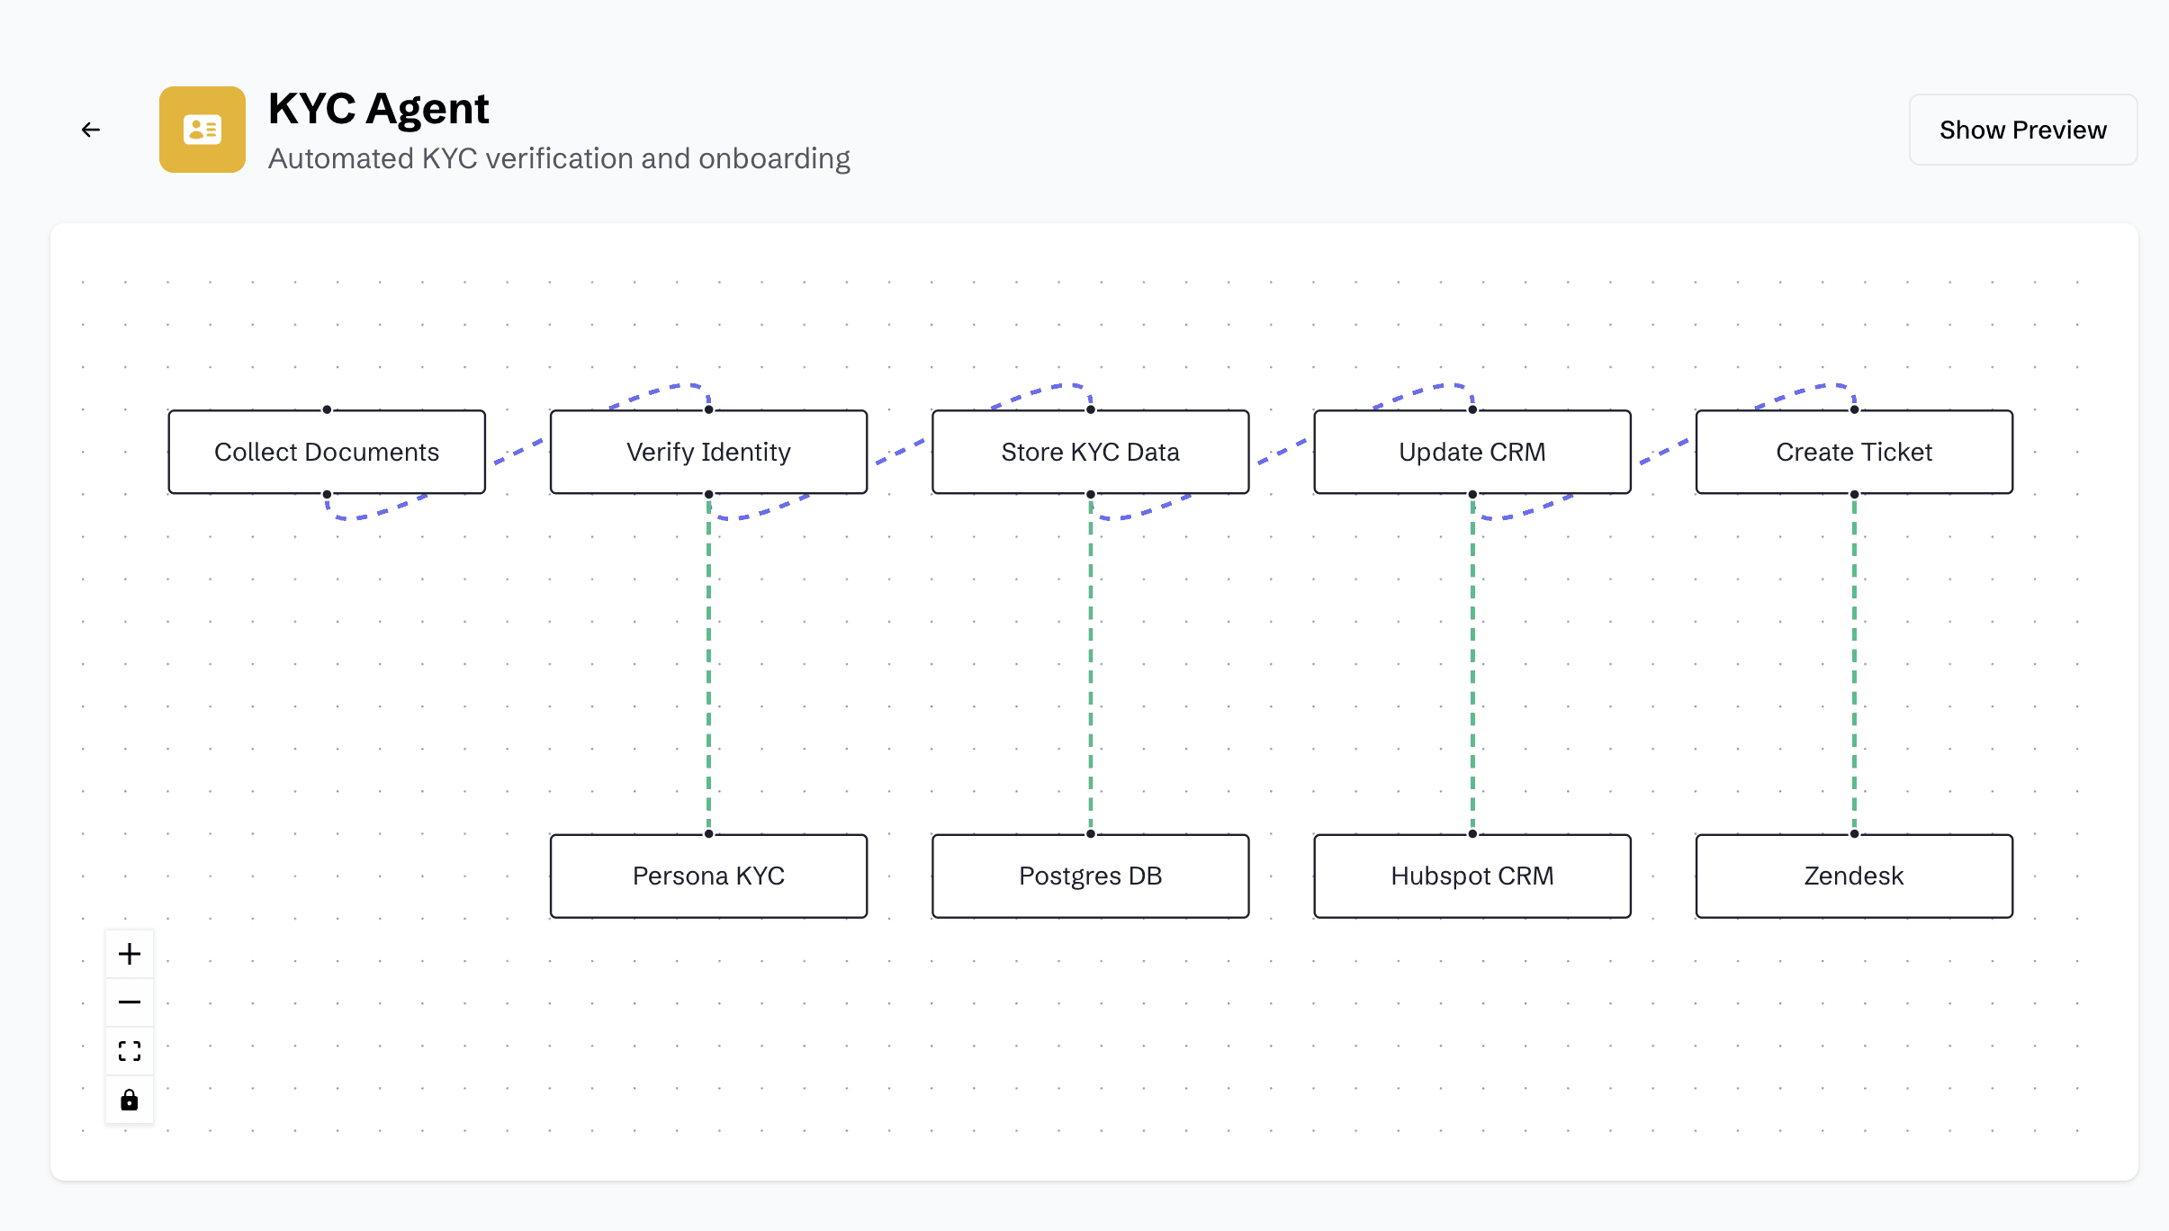Click green edge between Create Ticket and Zendesk
2169x1231 pixels.
(x=1854, y=664)
